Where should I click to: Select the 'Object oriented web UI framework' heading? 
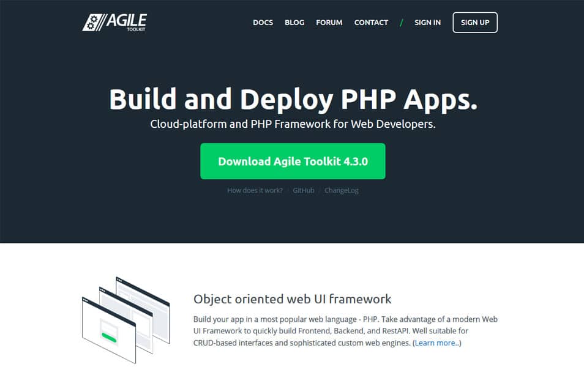click(x=293, y=299)
